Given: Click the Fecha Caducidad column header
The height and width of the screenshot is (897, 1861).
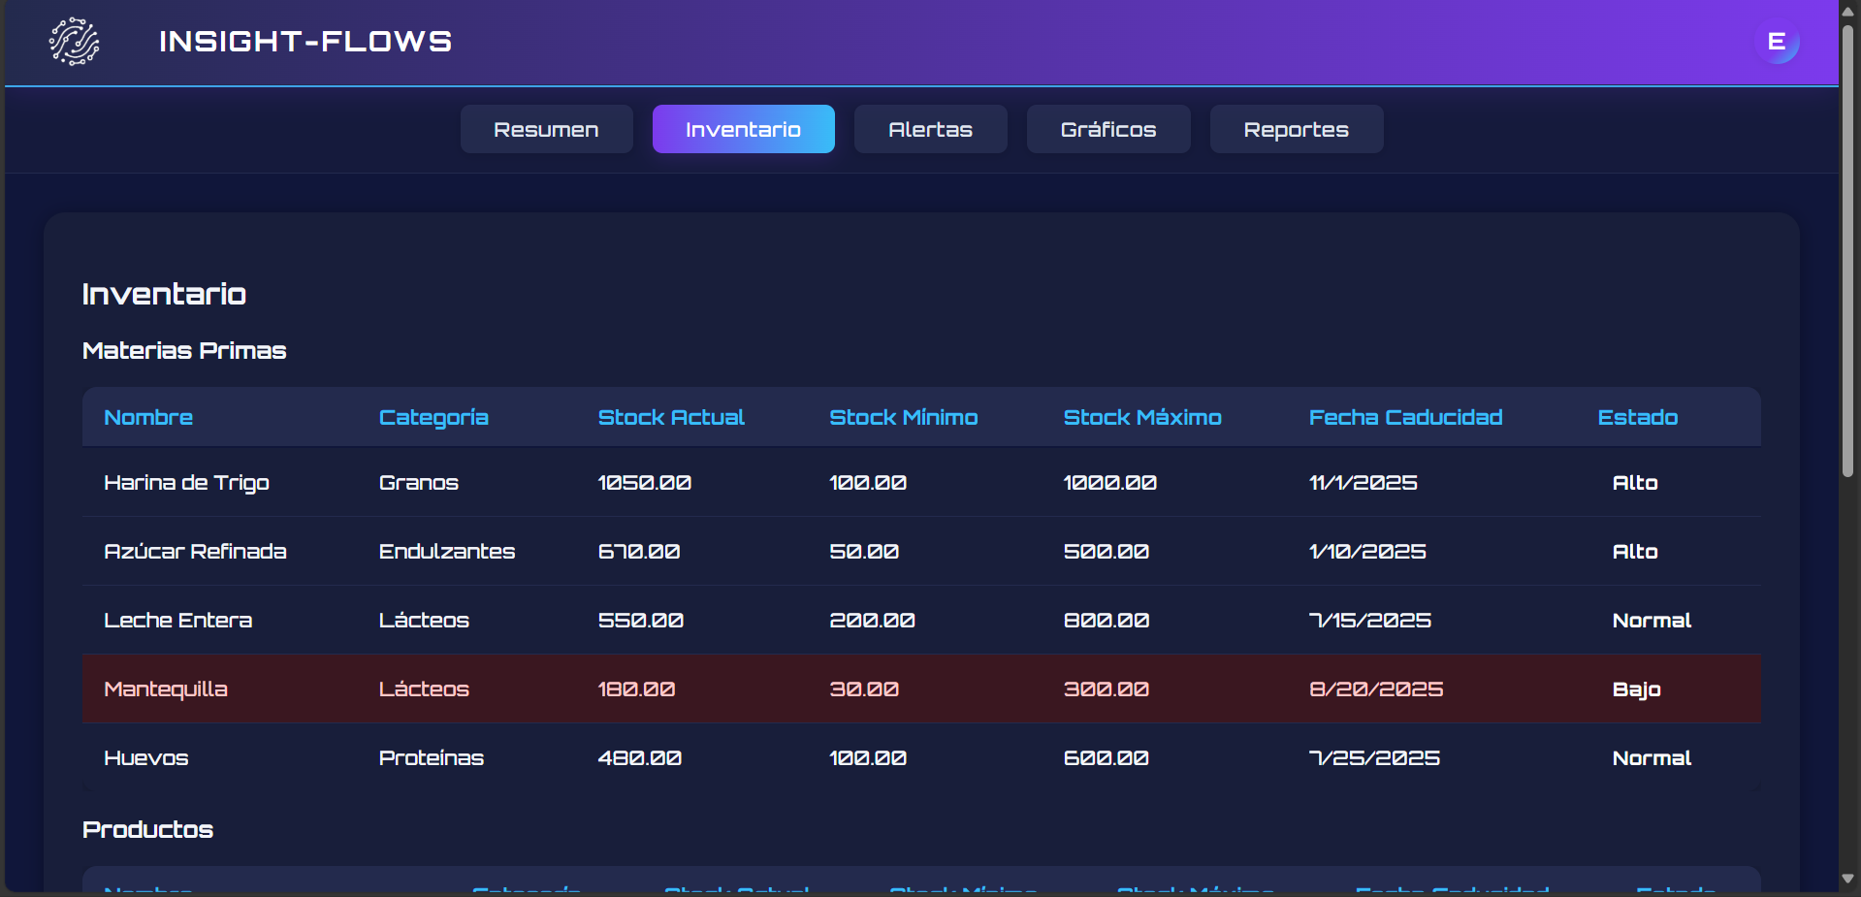Looking at the screenshot, I should pyautogui.click(x=1405, y=417).
